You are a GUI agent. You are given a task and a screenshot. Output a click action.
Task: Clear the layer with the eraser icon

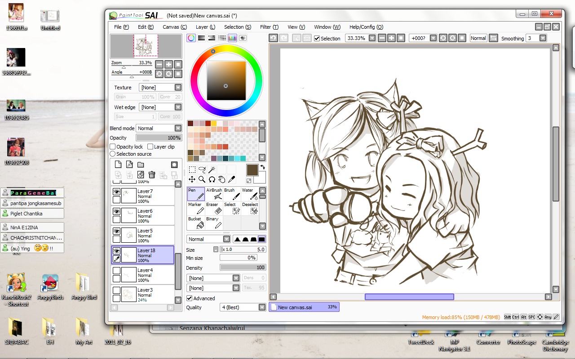point(141,175)
